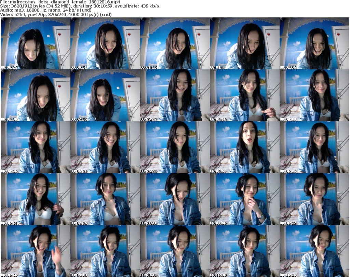The image size is (350, 277).
Task: Select the thumbnail marked 00:09:10
Action: [x=105, y=251]
